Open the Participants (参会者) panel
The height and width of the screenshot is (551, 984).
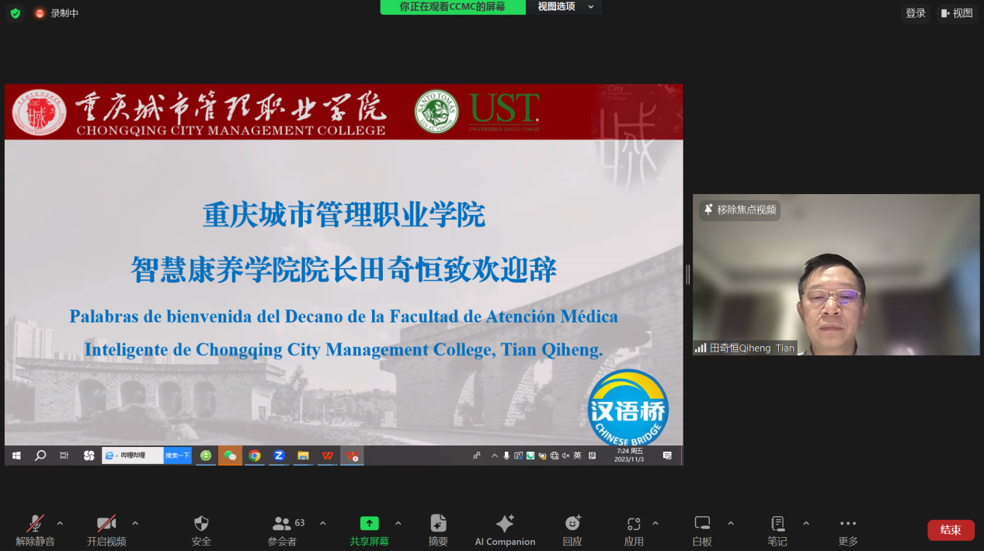(x=282, y=524)
